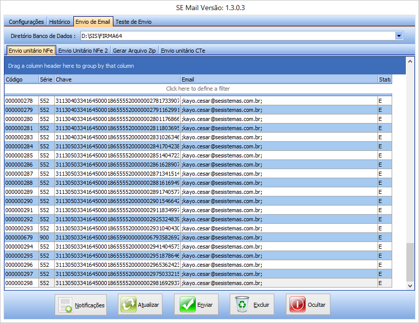Image resolution: width=419 pixels, height=323 pixels.
Task: Click the Notificações button icon
Action: pyautogui.click(x=65, y=305)
